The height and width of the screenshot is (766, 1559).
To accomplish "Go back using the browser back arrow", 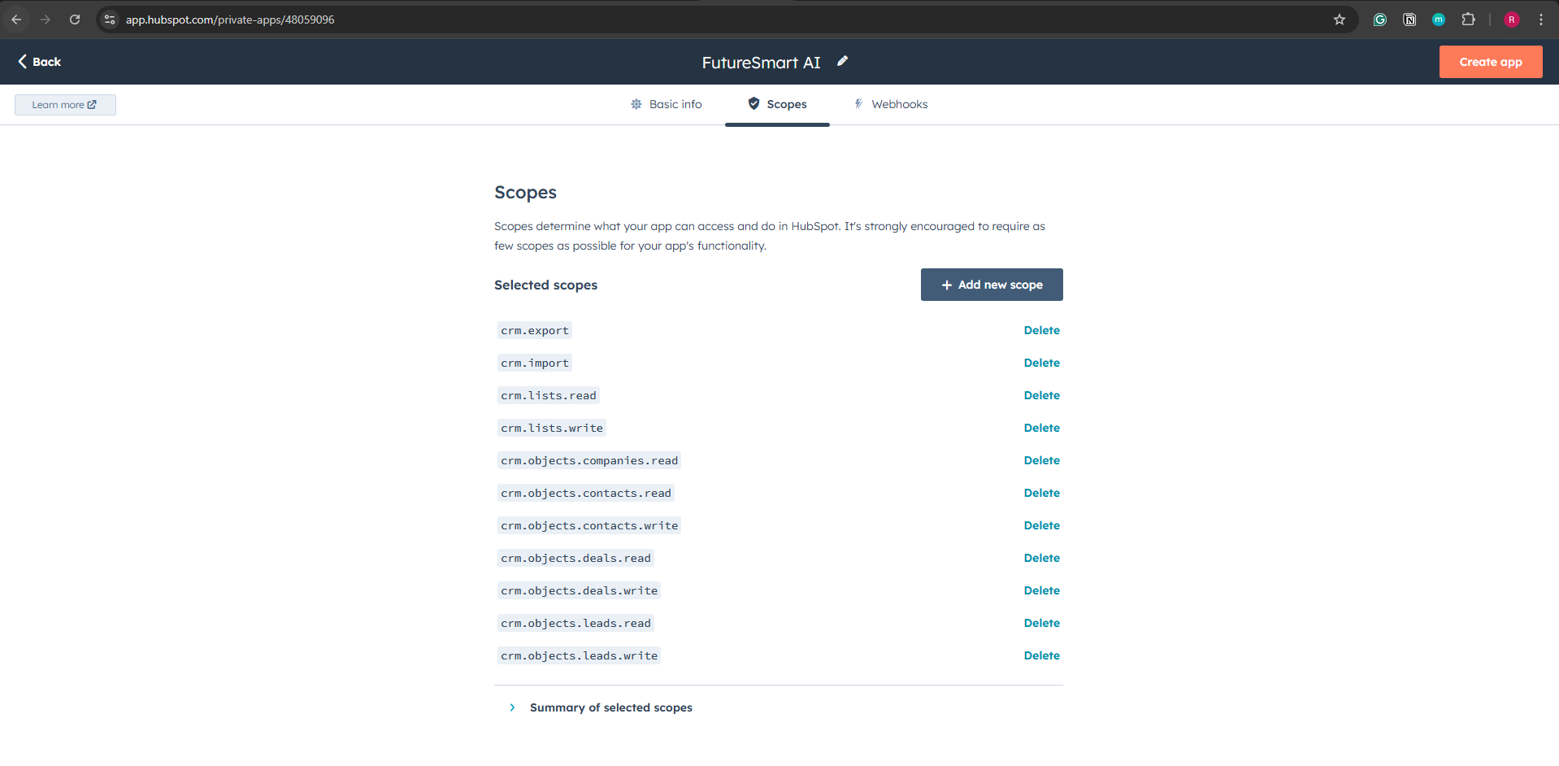I will (16, 20).
